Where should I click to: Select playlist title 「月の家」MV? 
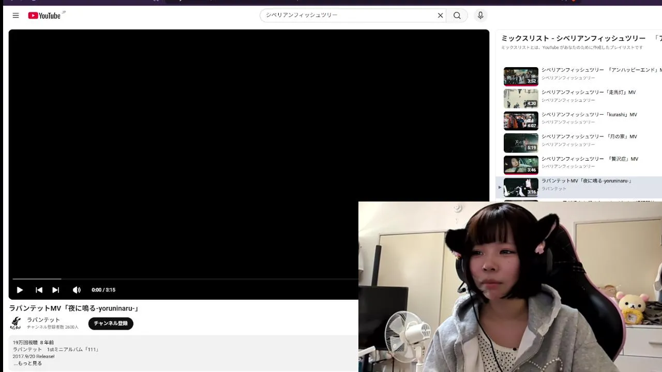(589, 136)
